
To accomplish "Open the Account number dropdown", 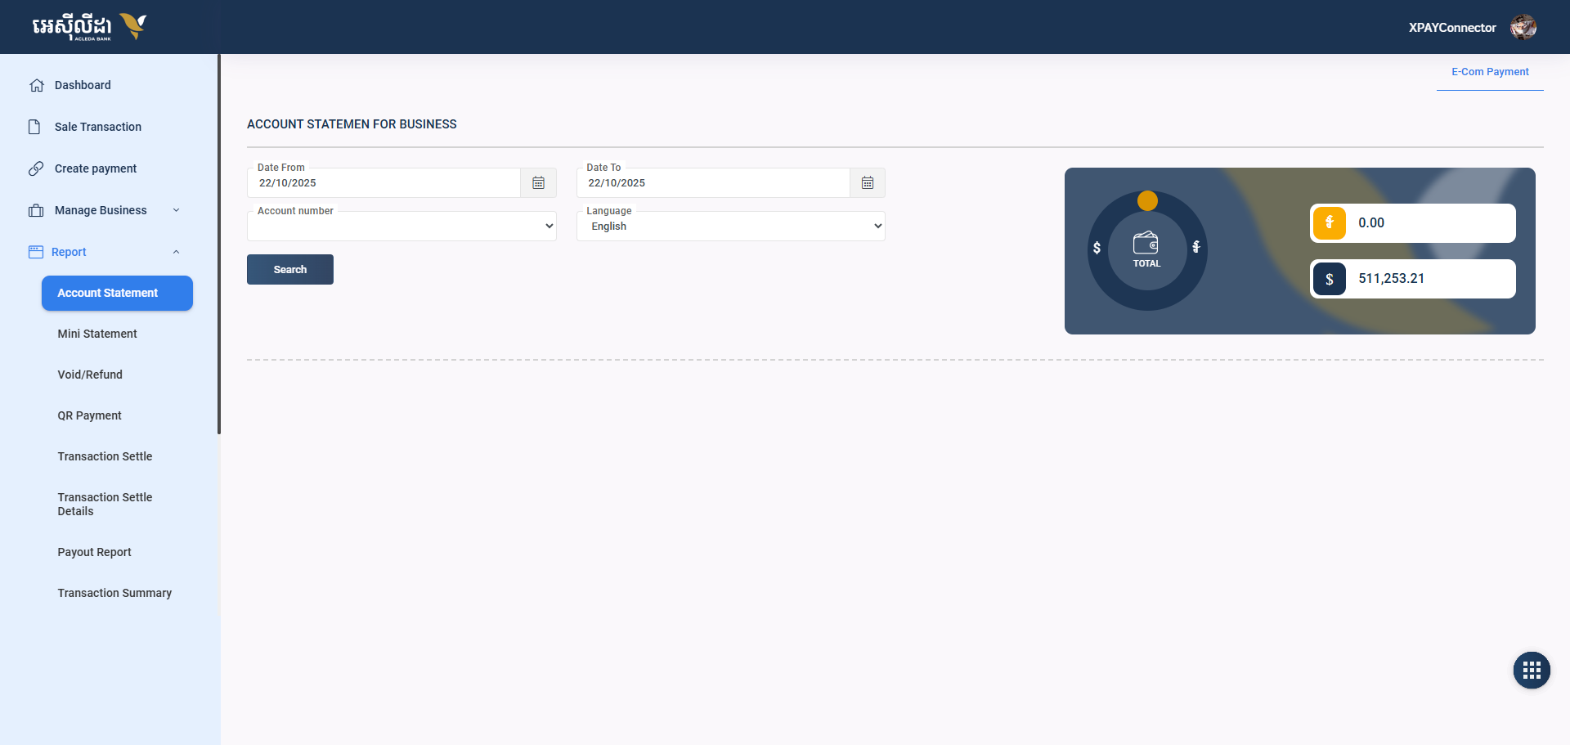I will click(401, 227).
